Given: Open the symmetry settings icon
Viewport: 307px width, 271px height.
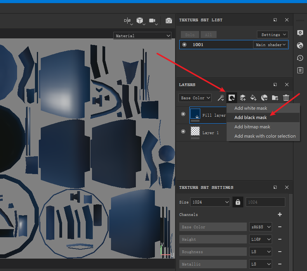Looking at the screenshot, I should click(127, 20).
